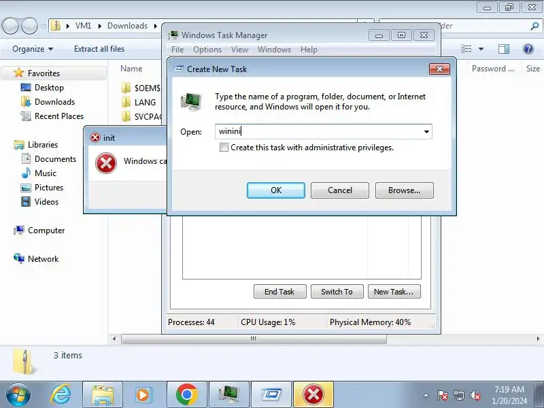Open Windows Media Player taskbar icon
The width and height of the screenshot is (544, 408).
[143, 394]
